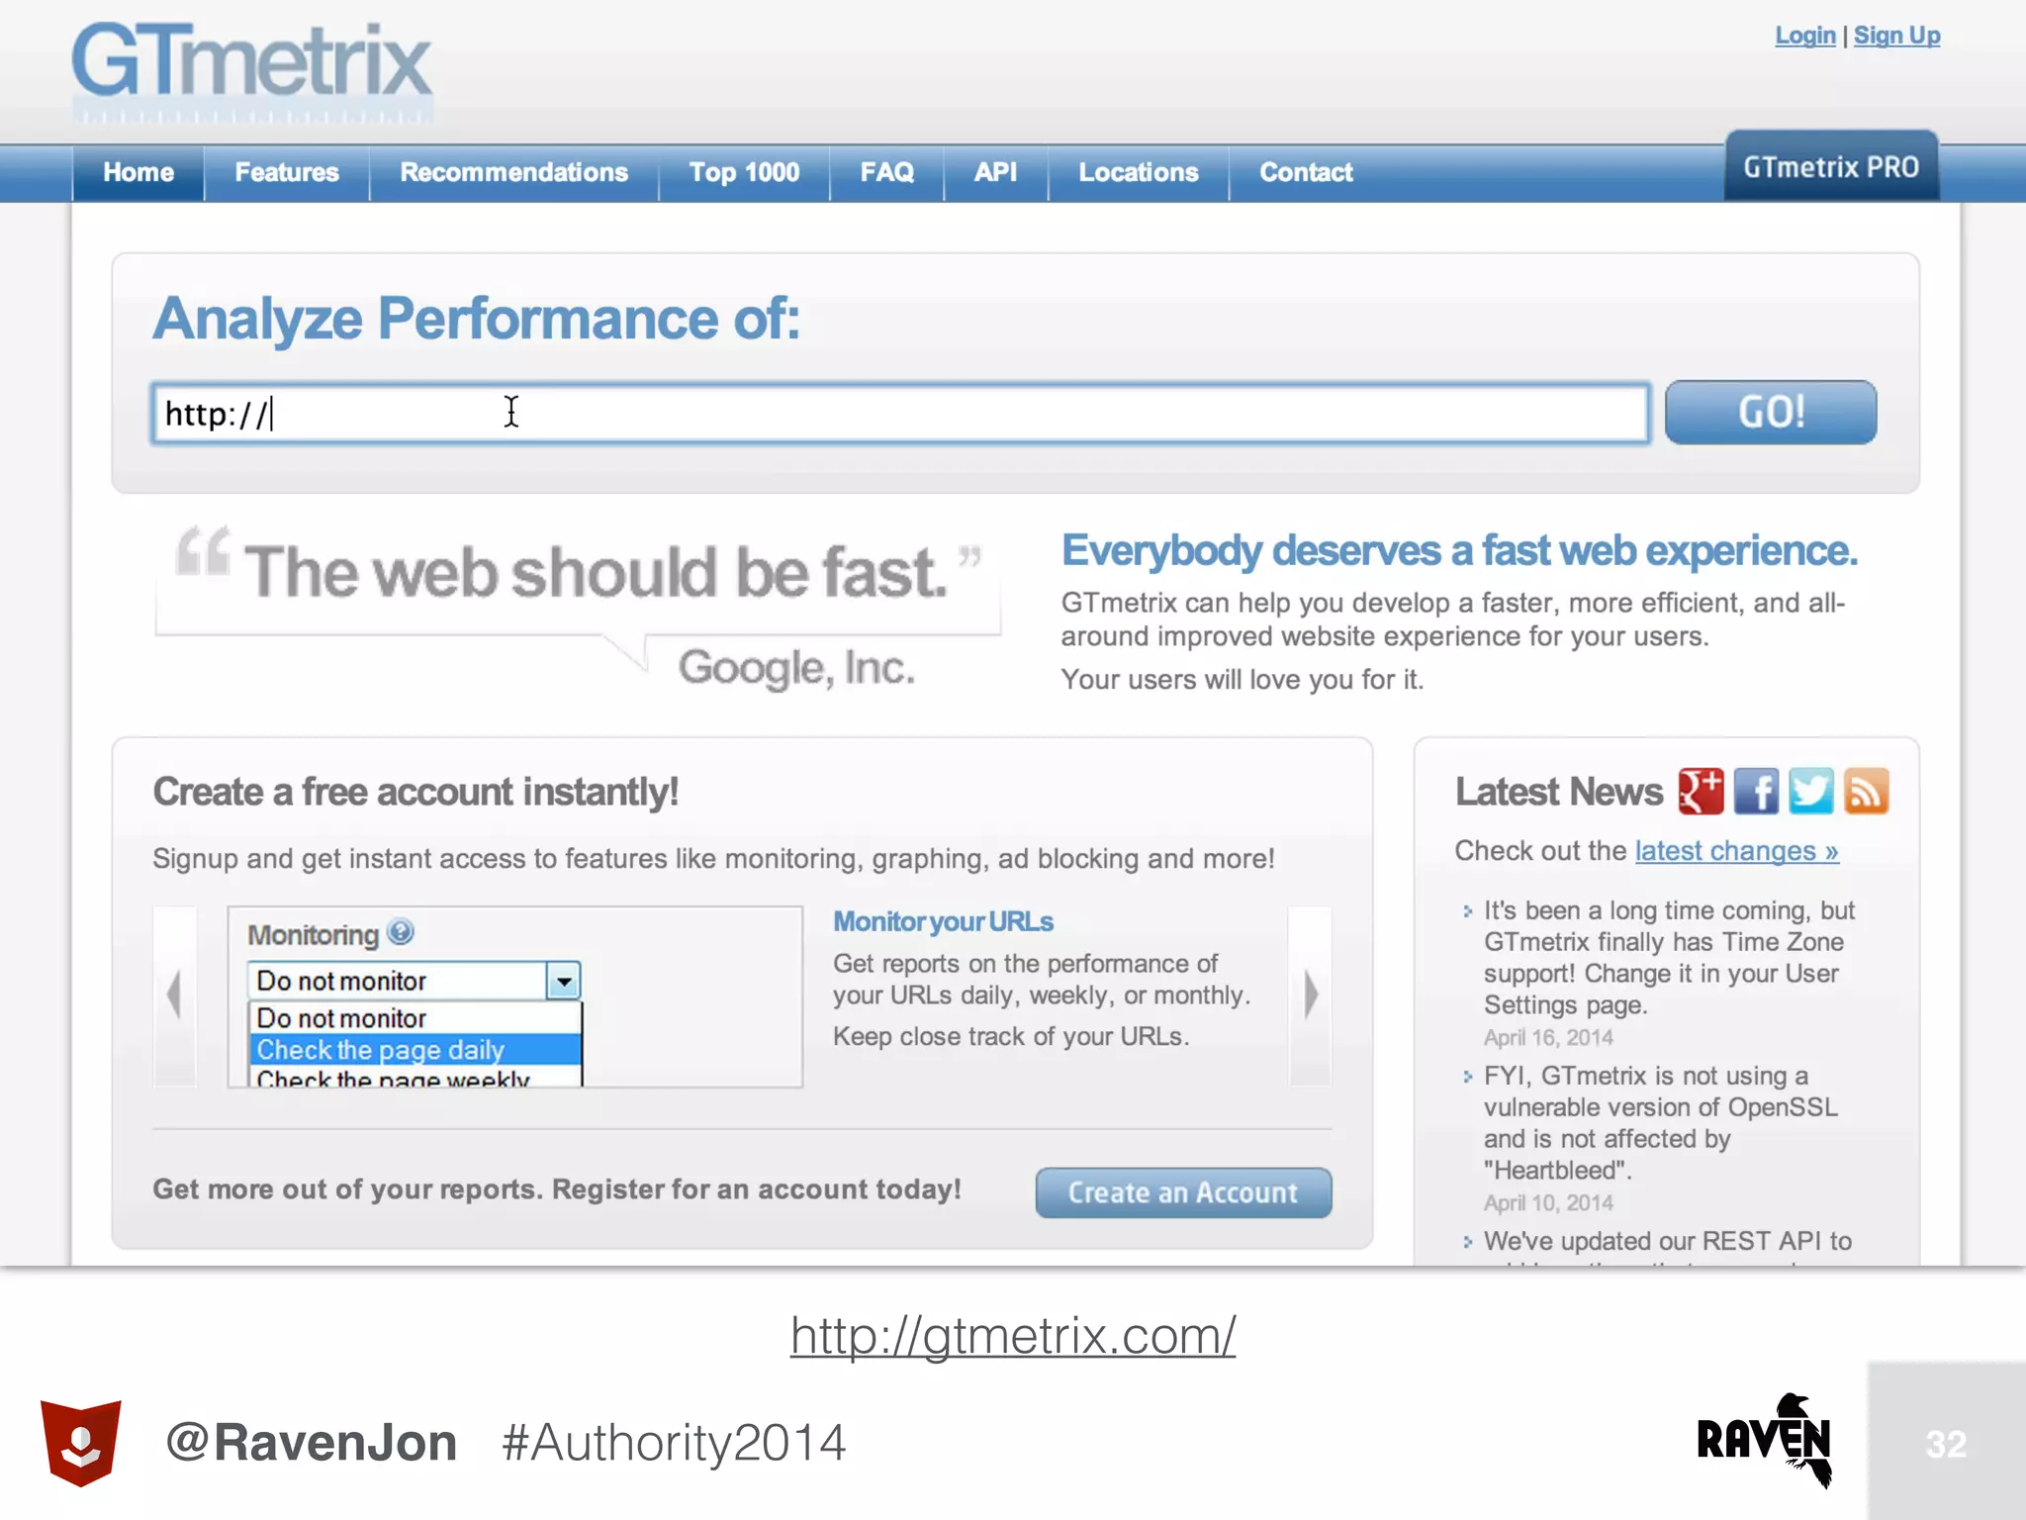Click the GO! button
Image resolution: width=2026 pixels, height=1520 pixels.
click(1771, 412)
